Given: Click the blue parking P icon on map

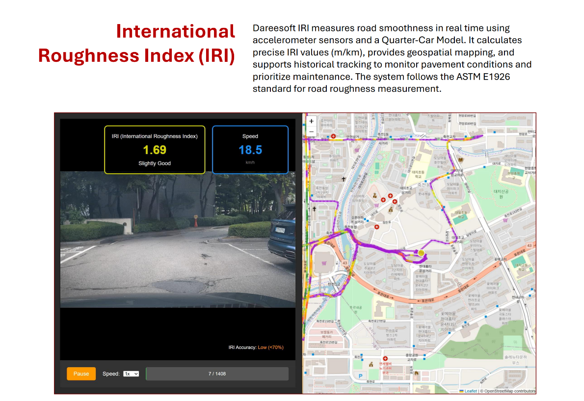Looking at the screenshot, I should coord(361,376).
